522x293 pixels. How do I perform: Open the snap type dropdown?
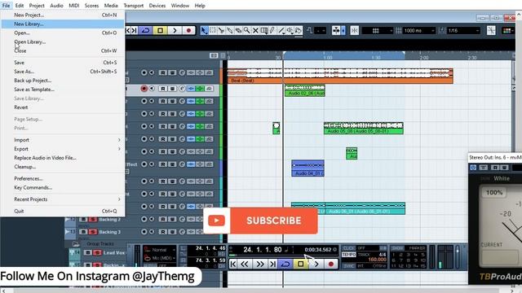coord(378,31)
